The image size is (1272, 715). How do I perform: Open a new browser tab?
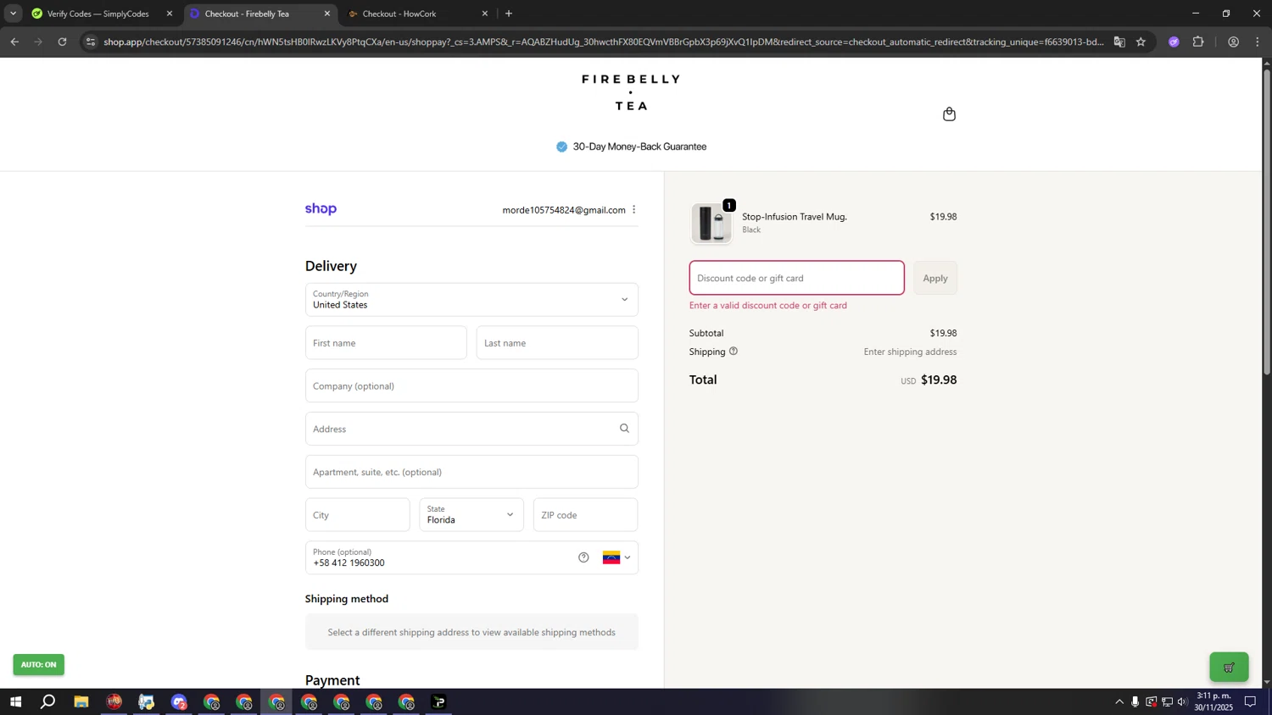click(509, 14)
